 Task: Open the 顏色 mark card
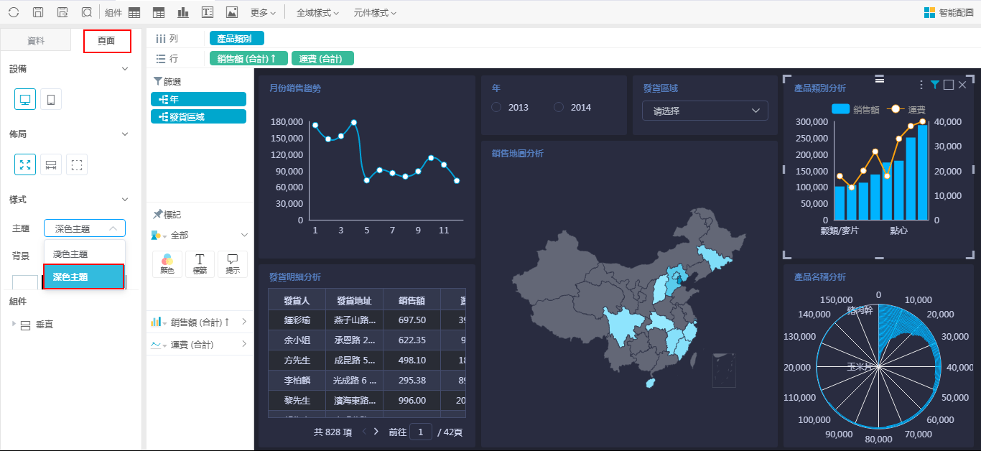click(167, 264)
